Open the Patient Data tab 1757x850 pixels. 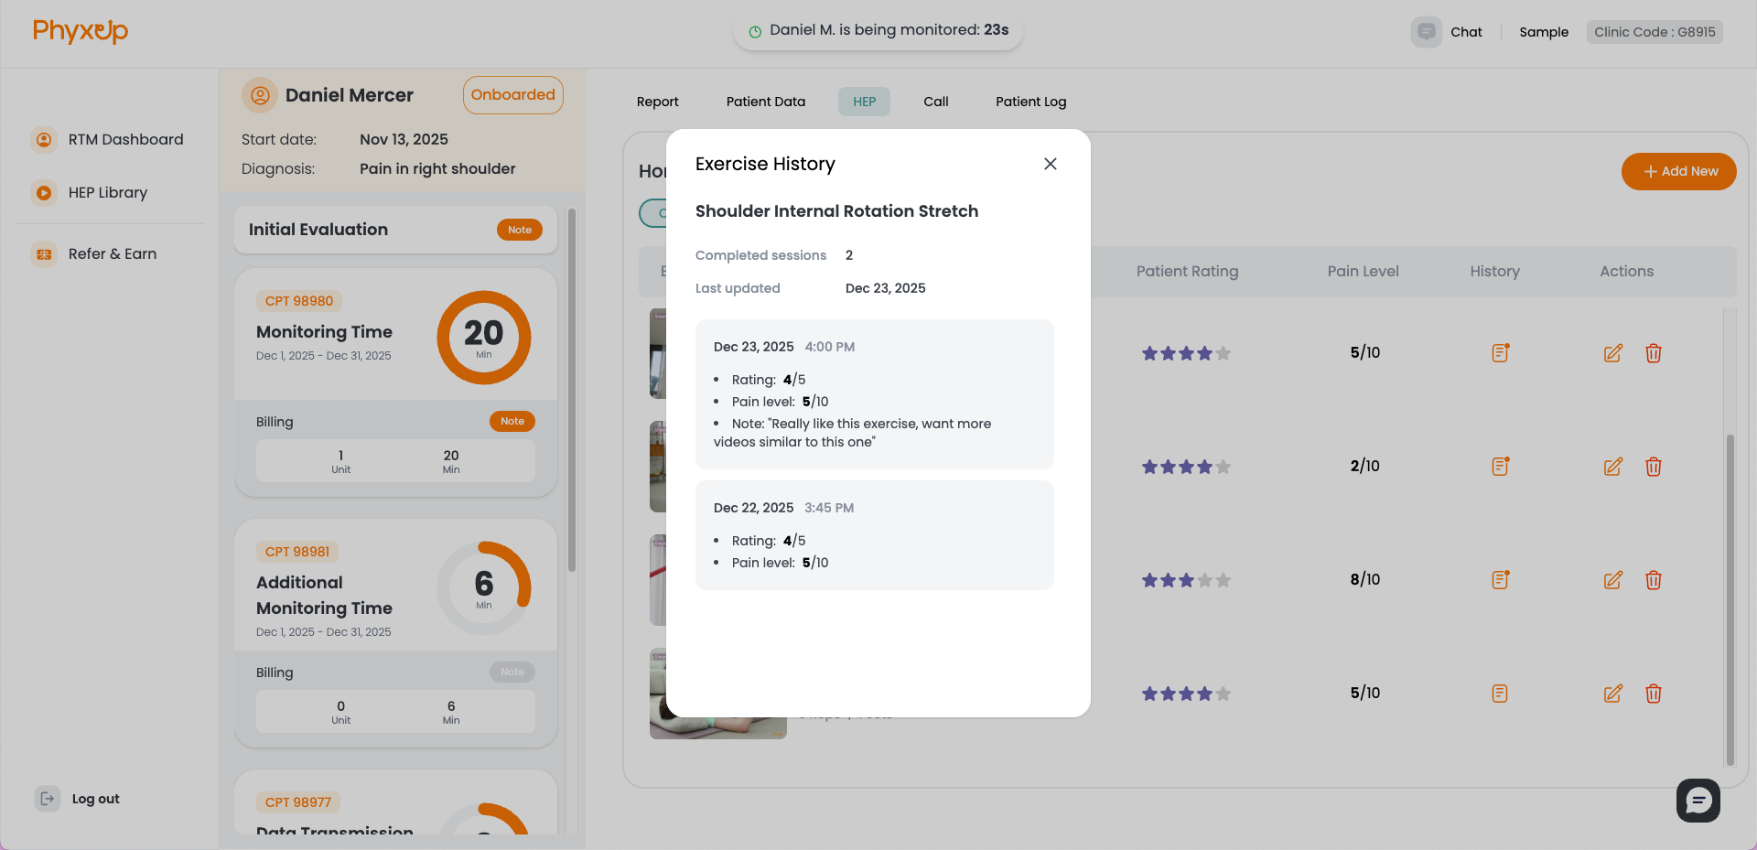click(766, 102)
